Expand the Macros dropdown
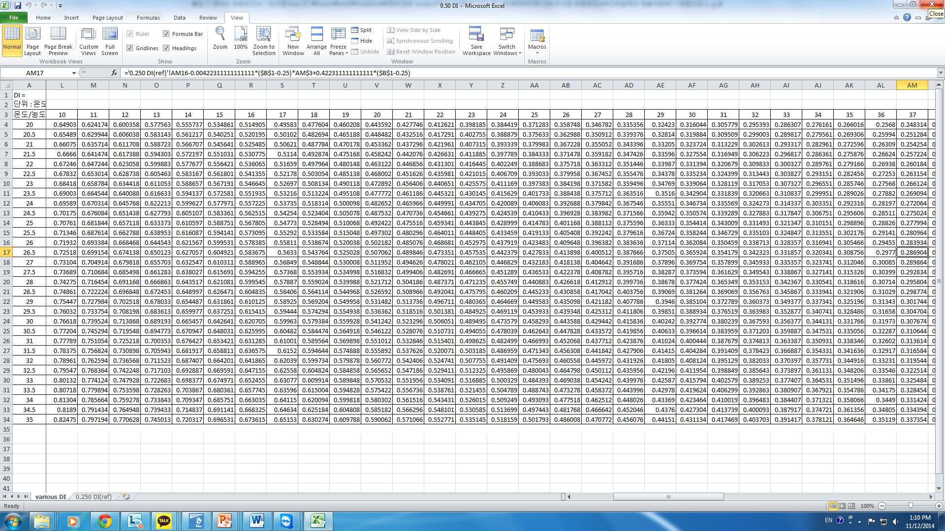This screenshot has width=945, height=531. 537,53
